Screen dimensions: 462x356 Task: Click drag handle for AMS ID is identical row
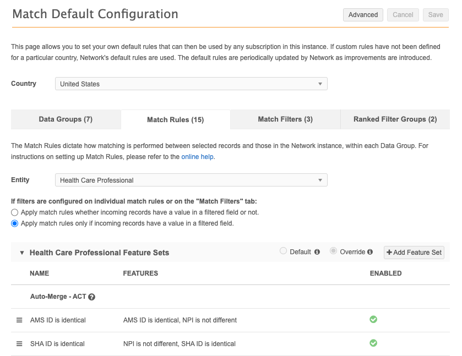[x=19, y=320]
